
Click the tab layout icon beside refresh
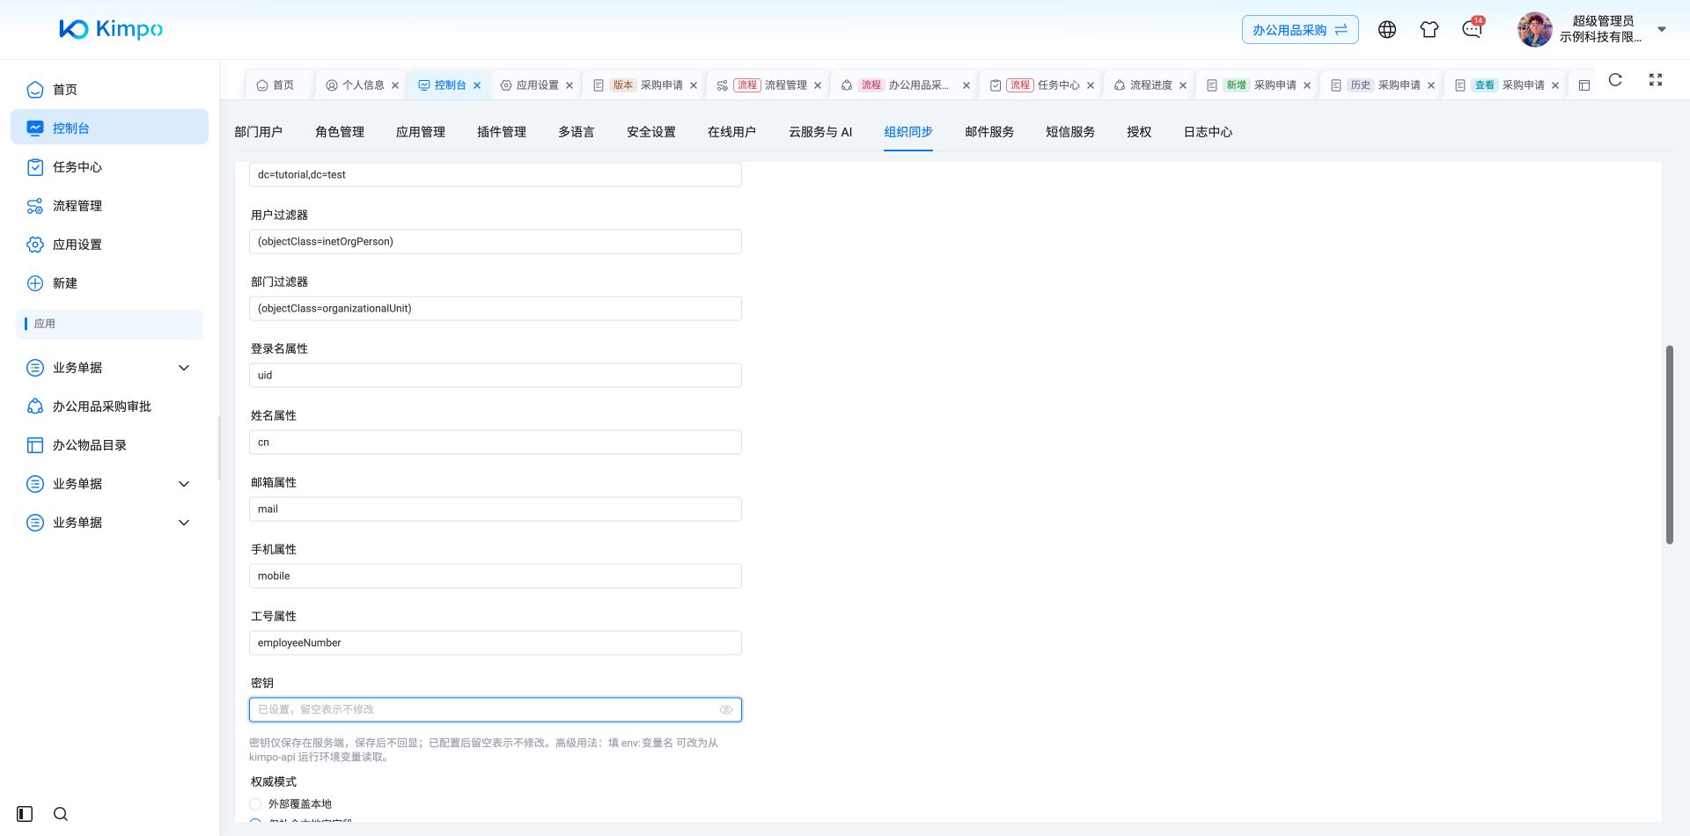tap(1584, 85)
